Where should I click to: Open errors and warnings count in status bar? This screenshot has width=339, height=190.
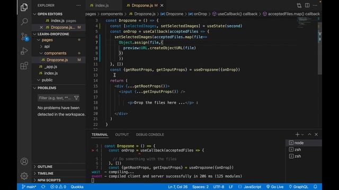coord(58,187)
